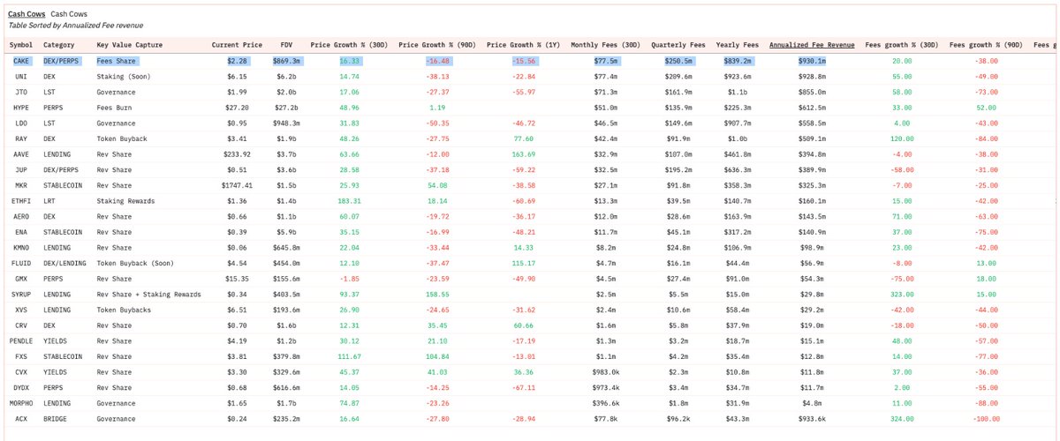Sort by Annualized Fee Revenue column header
The height and width of the screenshot is (441, 1060).
[811, 44]
